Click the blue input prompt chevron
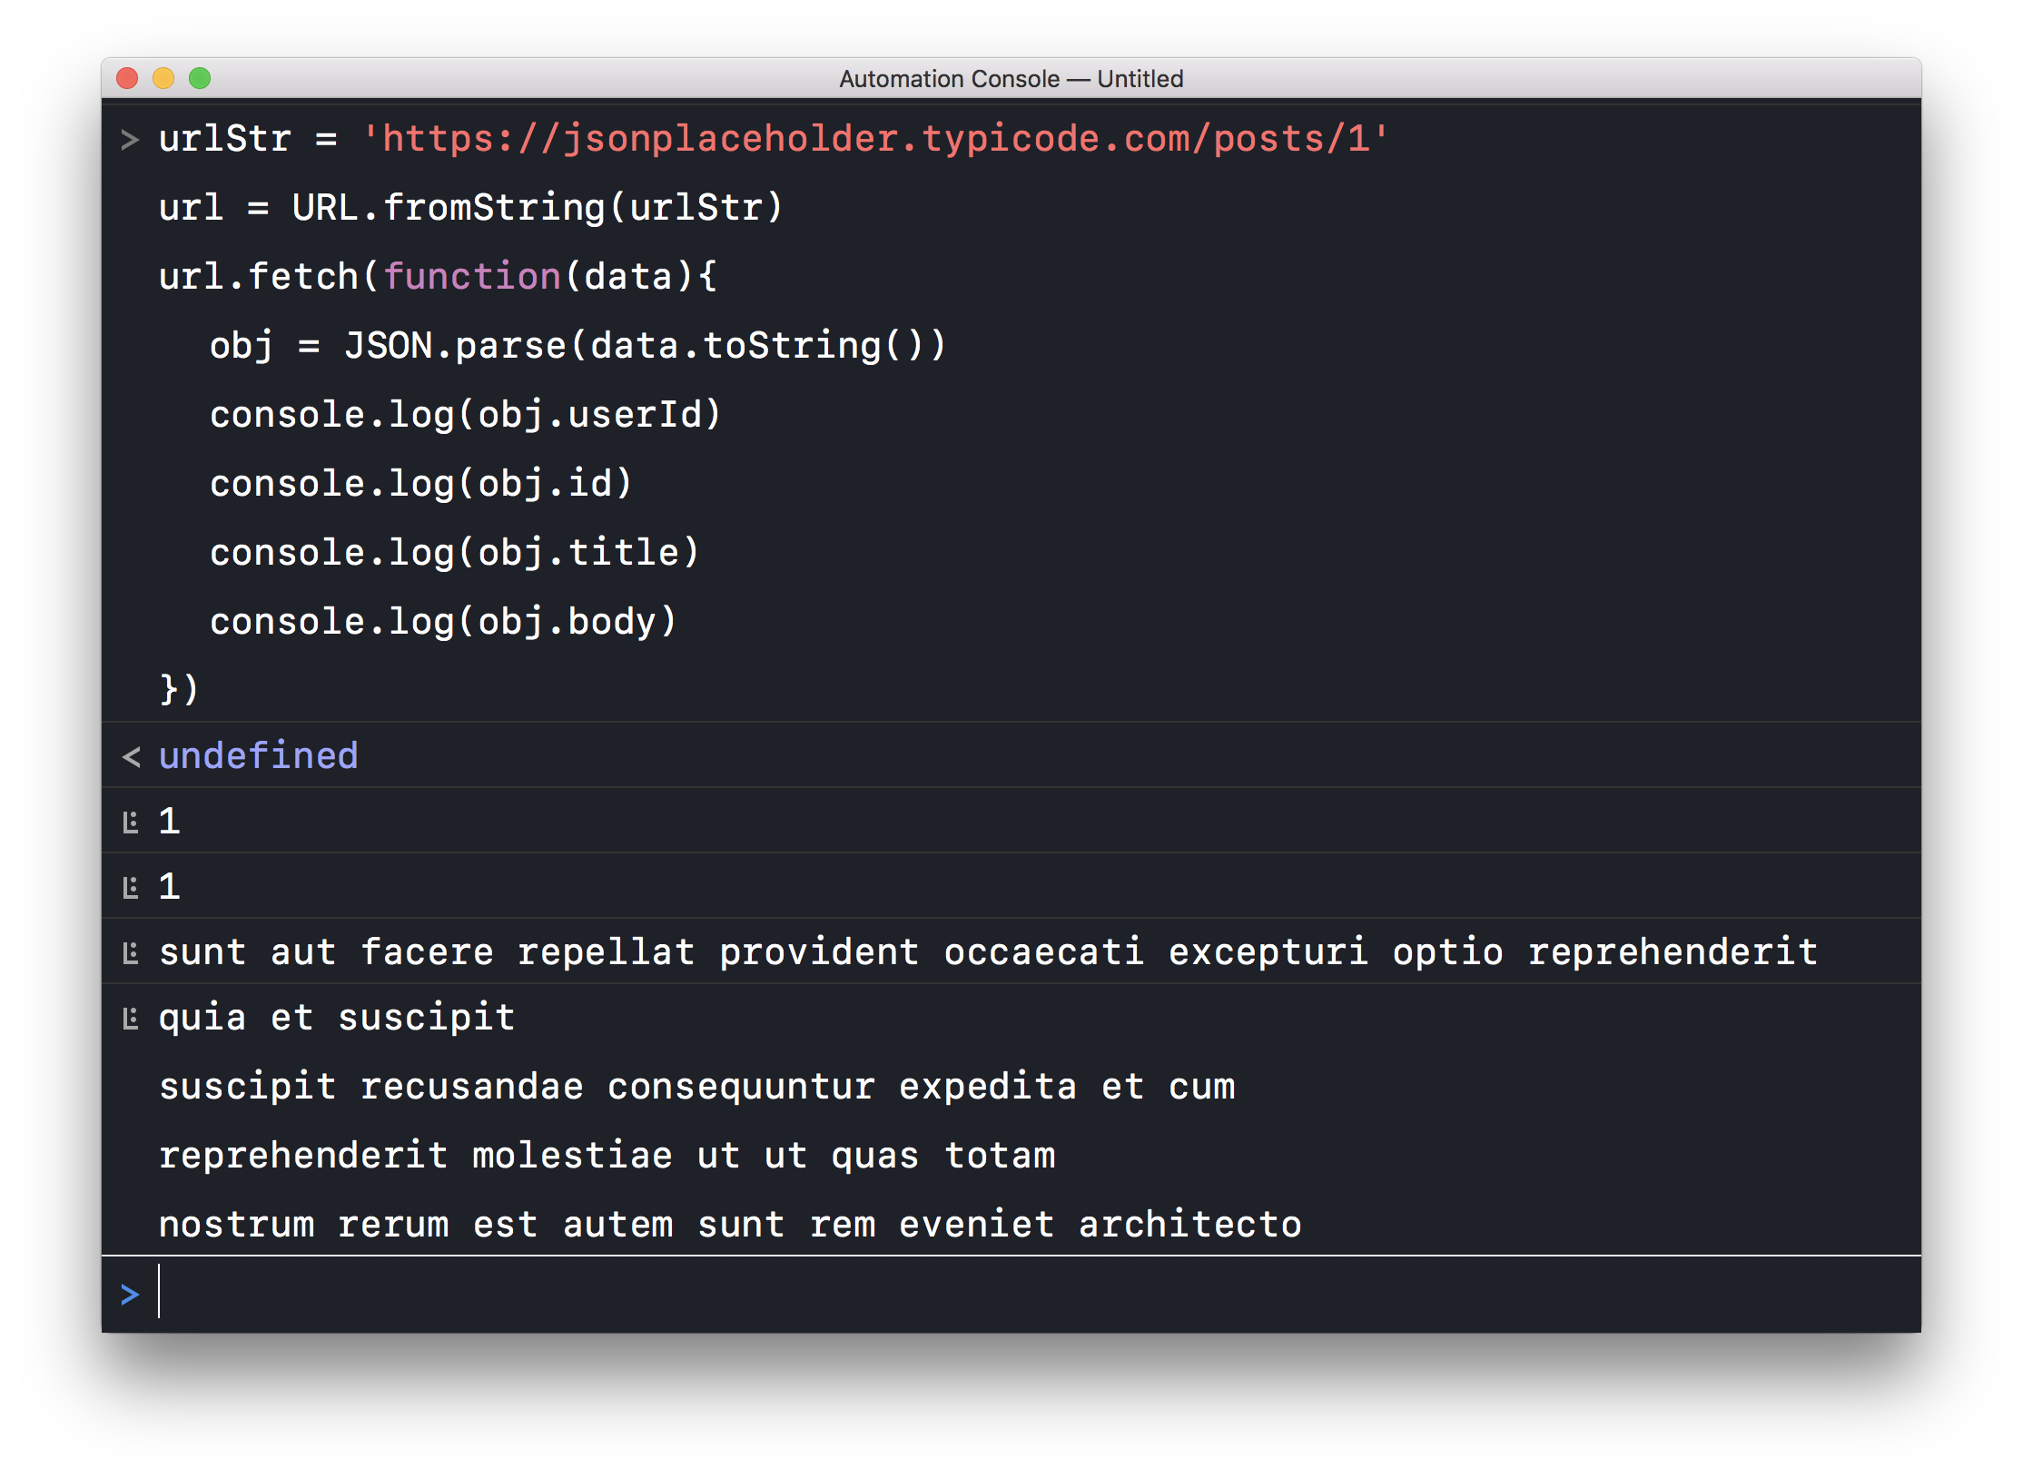This screenshot has width=2023, height=1478. [130, 1294]
